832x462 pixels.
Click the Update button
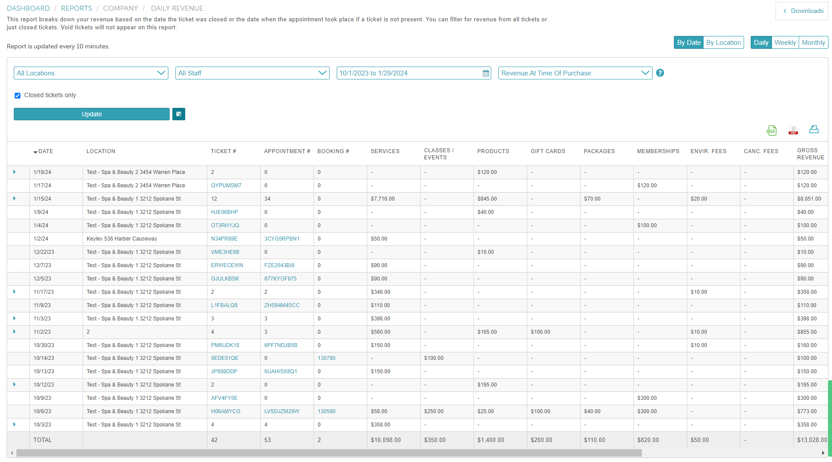coord(92,114)
